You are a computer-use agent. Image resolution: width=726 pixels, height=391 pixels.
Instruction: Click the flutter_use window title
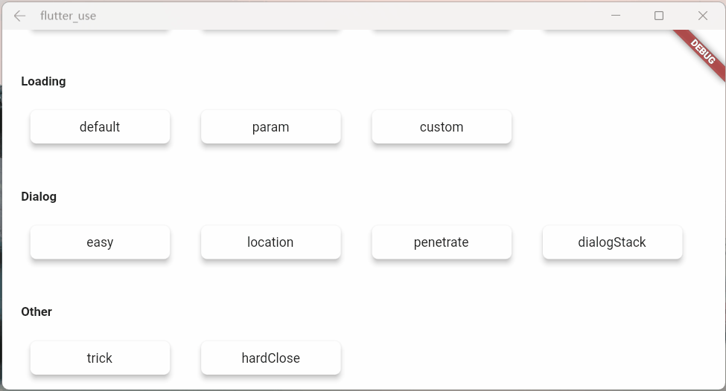coord(68,16)
